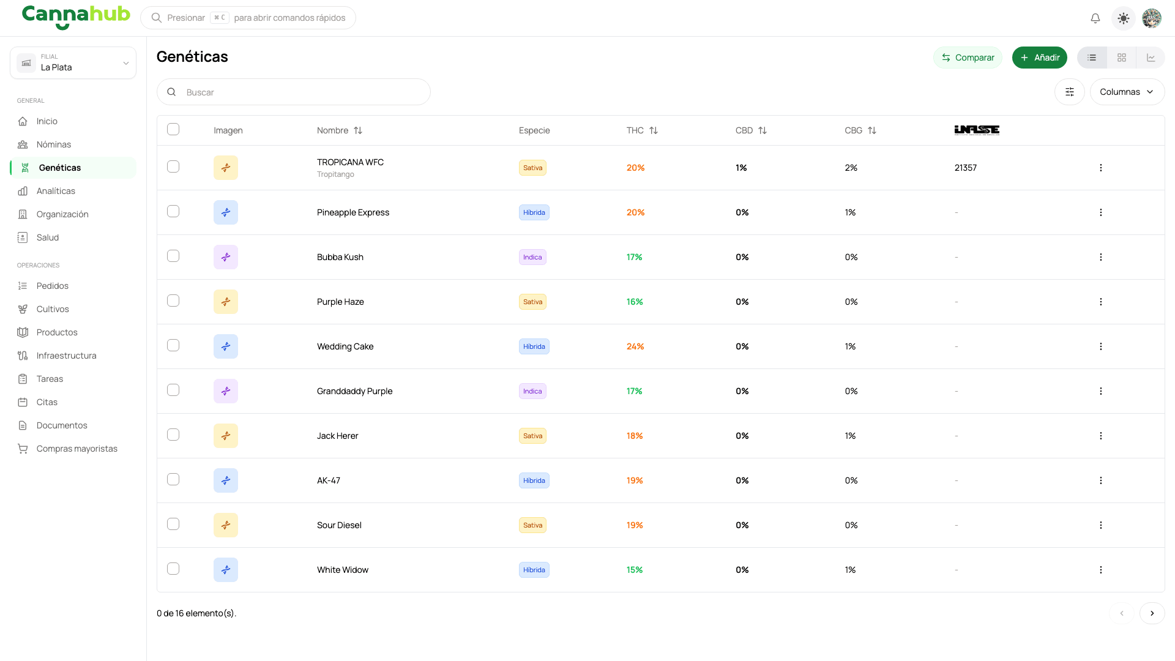
Task: Open Nóminas section
Action: (73, 144)
